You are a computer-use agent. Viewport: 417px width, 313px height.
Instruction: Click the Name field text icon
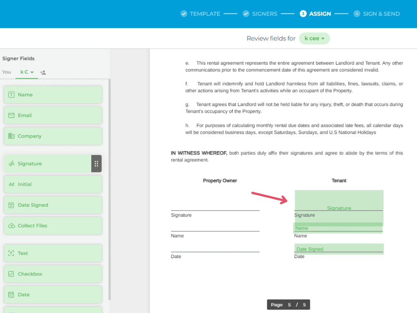tap(11, 95)
